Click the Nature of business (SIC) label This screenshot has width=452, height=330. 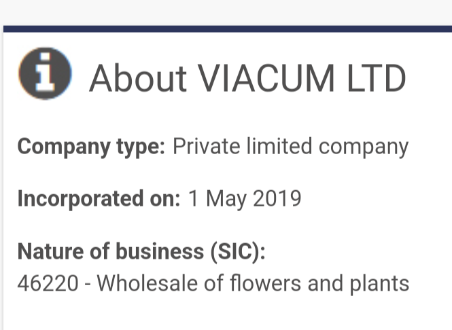(141, 251)
